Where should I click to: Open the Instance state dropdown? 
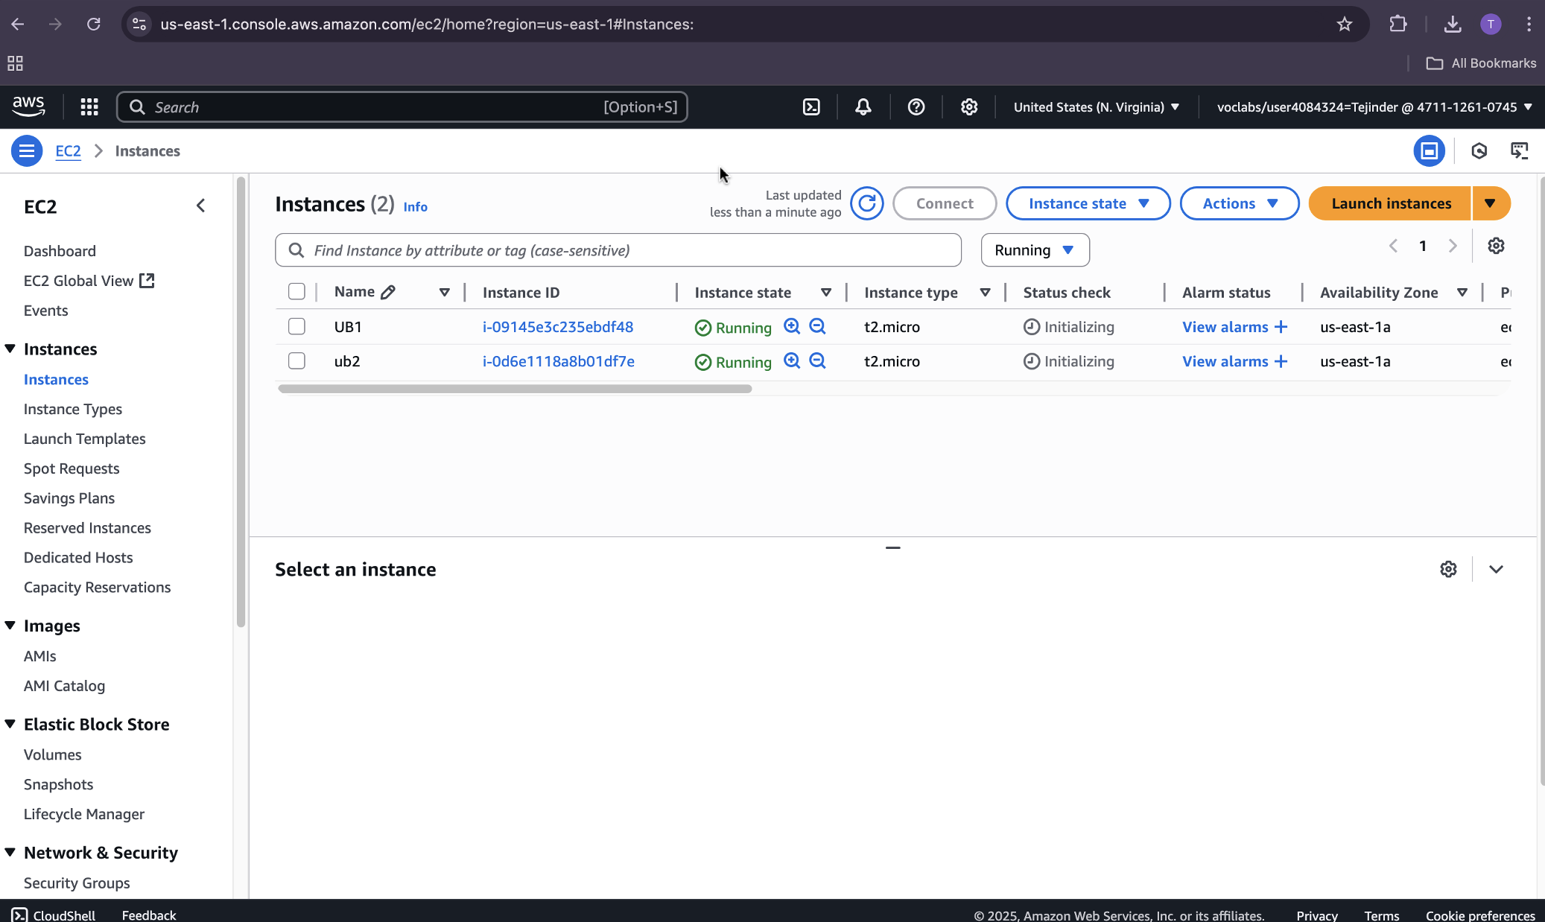click(x=1088, y=203)
